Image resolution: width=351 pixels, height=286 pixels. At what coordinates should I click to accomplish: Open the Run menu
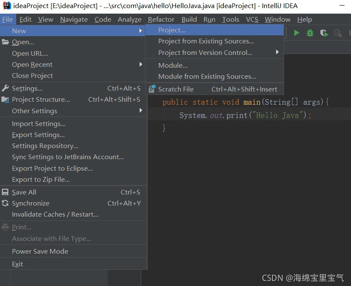[x=209, y=20]
